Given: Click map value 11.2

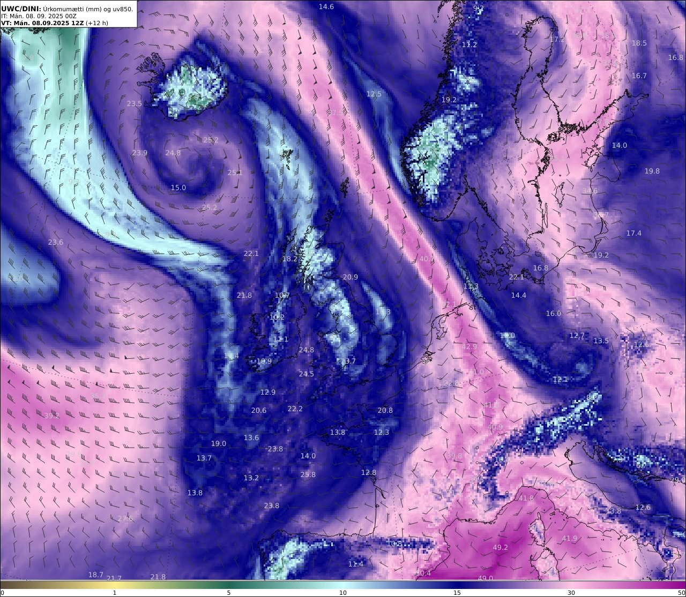Looking at the screenshot, I should pos(469,44).
